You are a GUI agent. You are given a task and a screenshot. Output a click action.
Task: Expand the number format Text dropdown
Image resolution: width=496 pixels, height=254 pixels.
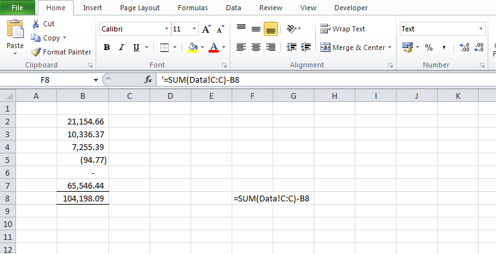481,29
